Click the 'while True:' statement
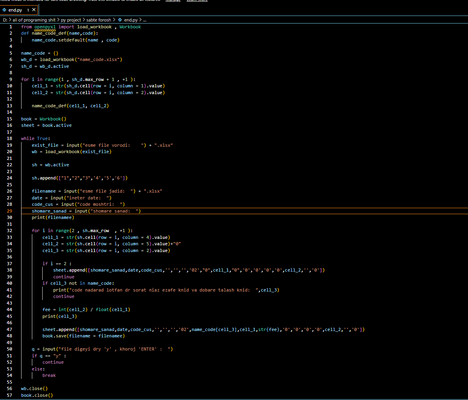 (35, 138)
